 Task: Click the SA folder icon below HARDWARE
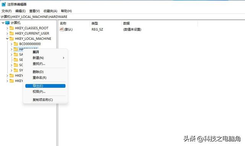coord(16,54)
